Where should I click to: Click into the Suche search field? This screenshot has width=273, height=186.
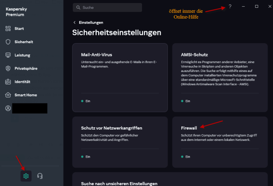pos(107,7)
